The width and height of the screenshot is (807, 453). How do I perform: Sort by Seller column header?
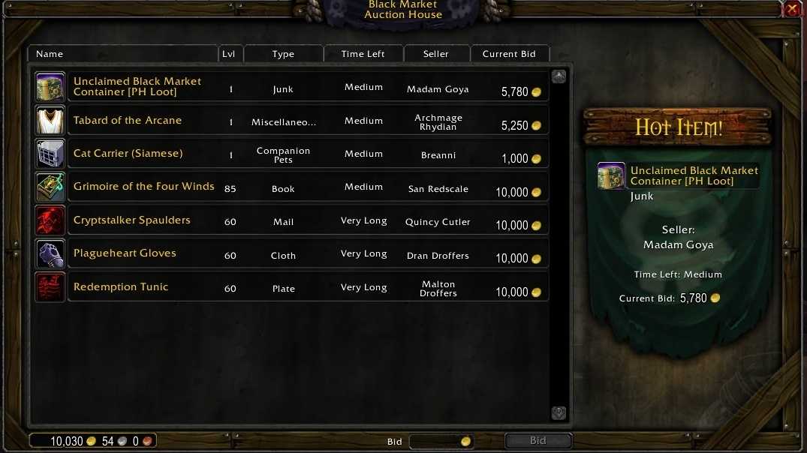coord(436,54)
